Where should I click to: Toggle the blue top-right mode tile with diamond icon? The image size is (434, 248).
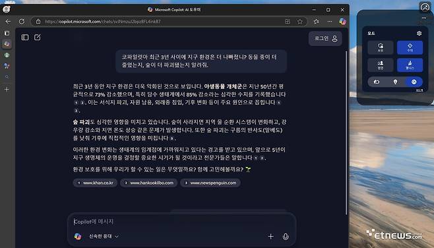point(410,47)
